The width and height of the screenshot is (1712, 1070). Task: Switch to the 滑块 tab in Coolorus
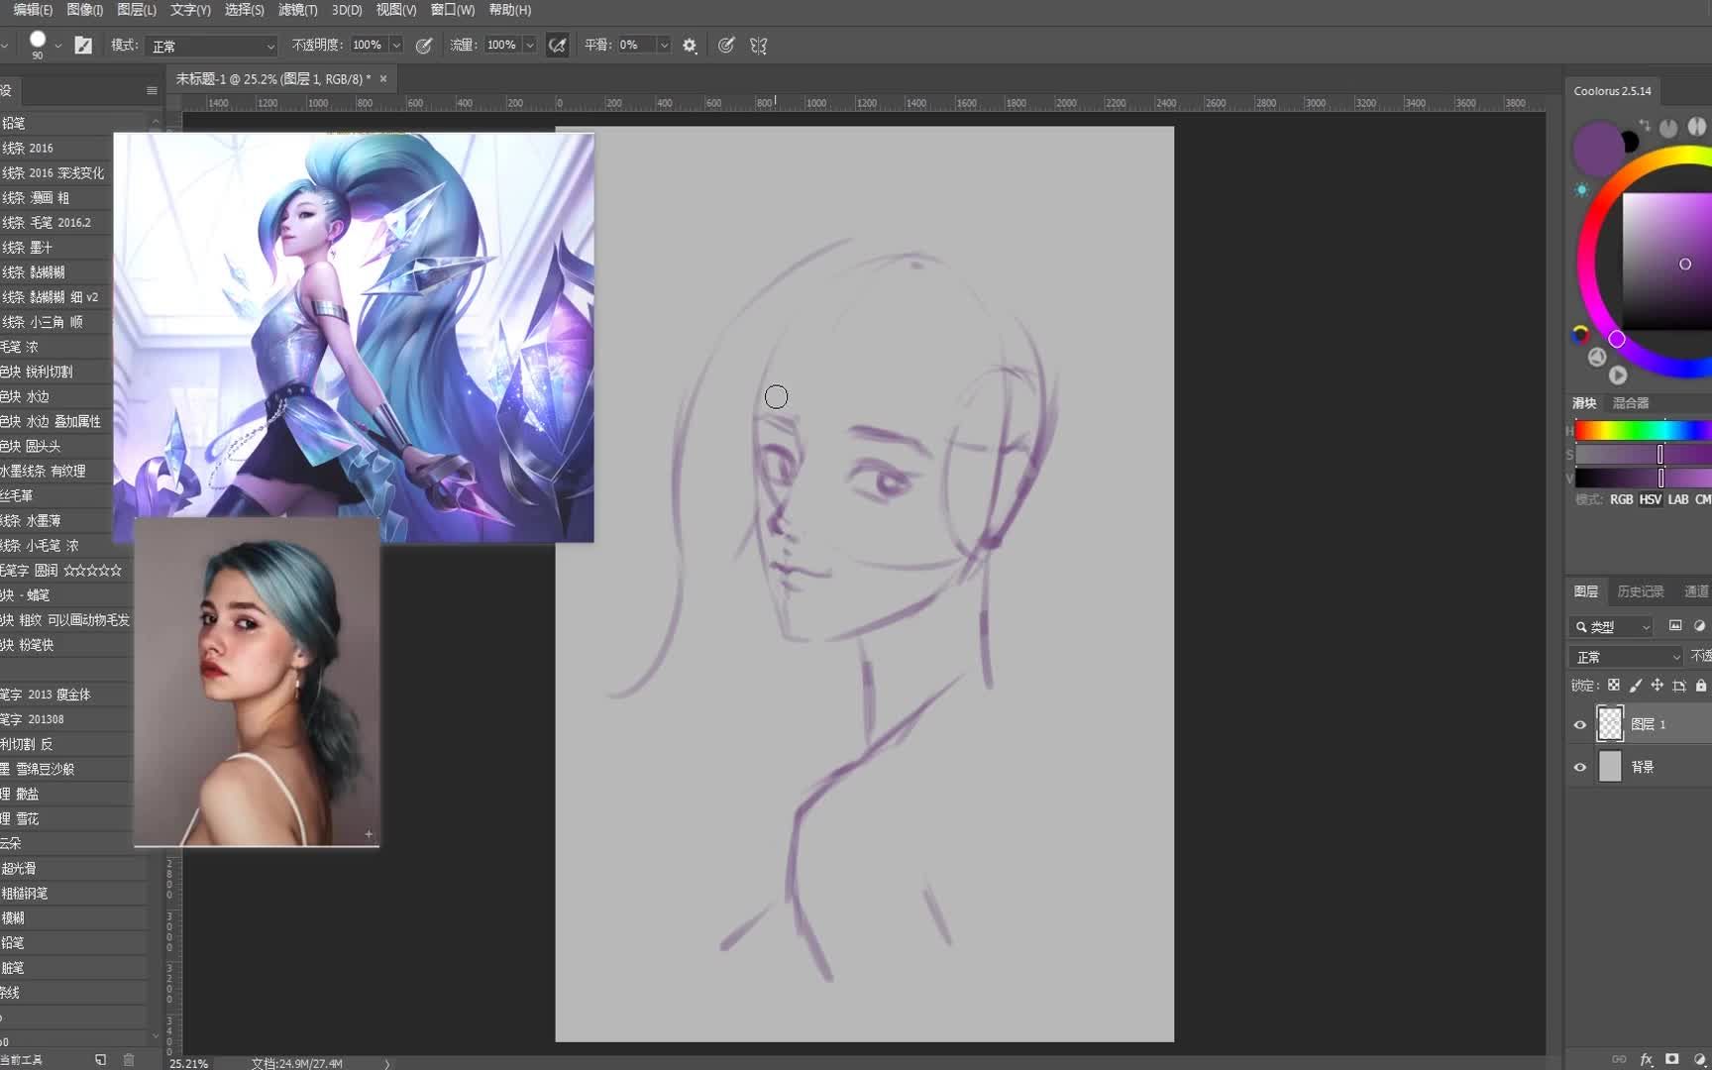coord(1584,403)
